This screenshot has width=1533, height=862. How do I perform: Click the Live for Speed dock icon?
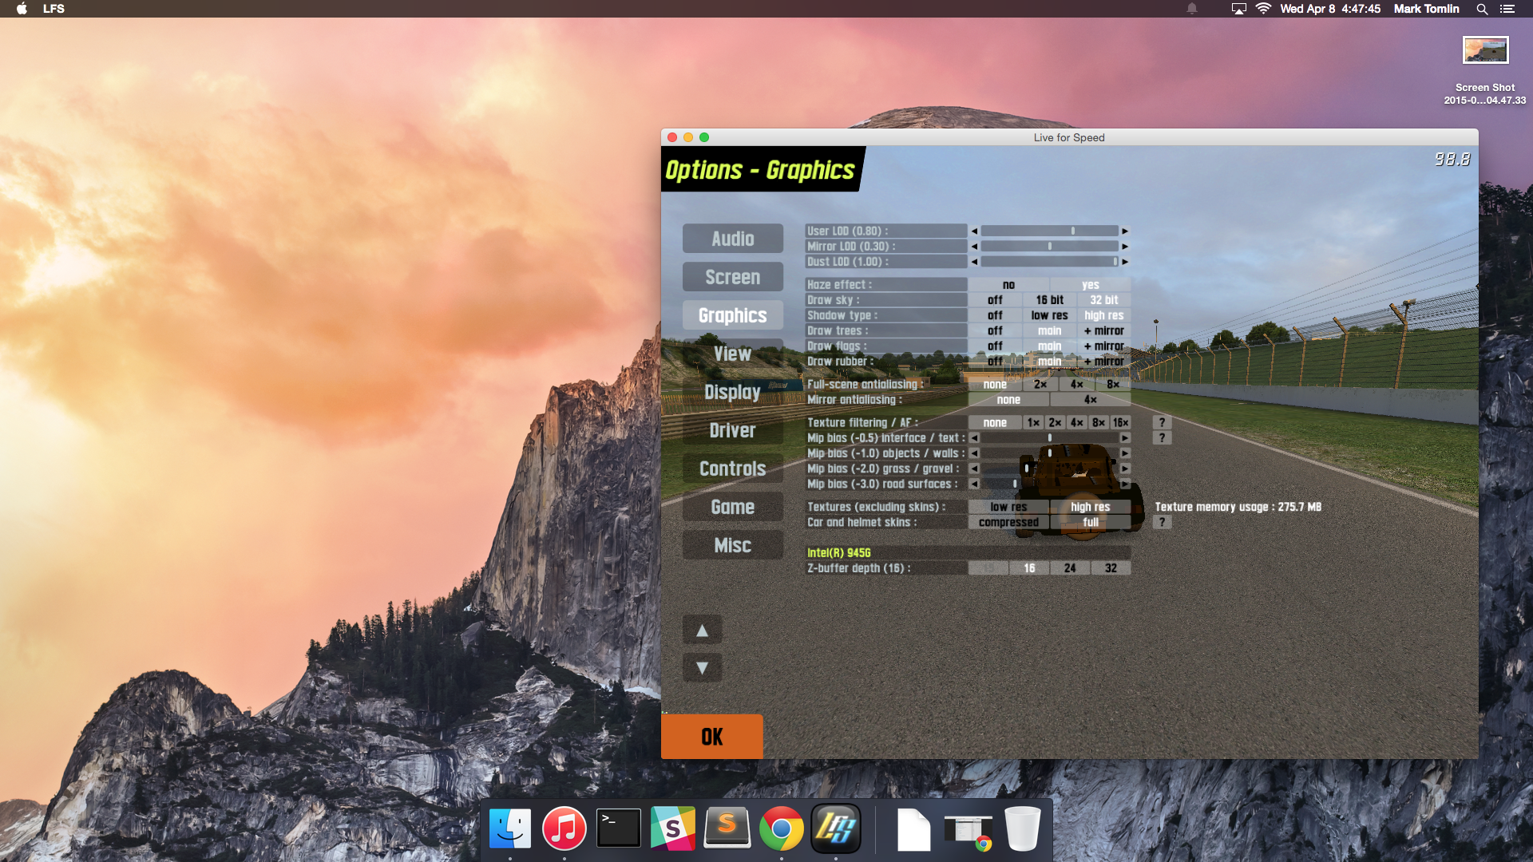tap(835, 829)
